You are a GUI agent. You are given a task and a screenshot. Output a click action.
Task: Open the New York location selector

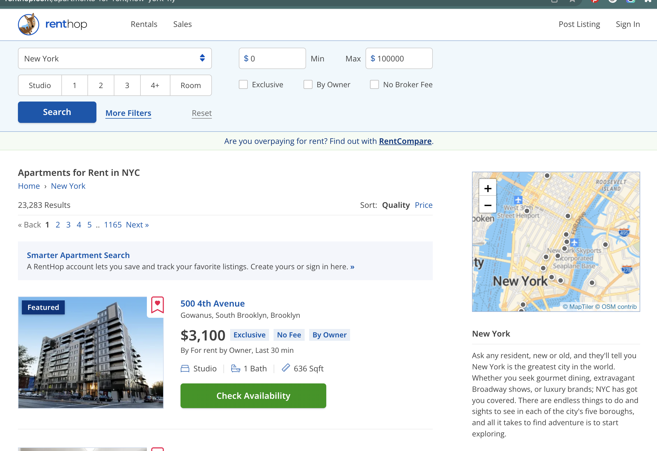coord(115,58)
